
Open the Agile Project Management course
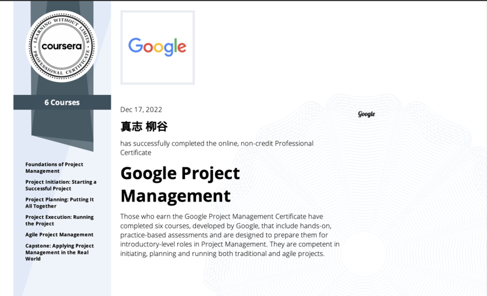point(59,234)
